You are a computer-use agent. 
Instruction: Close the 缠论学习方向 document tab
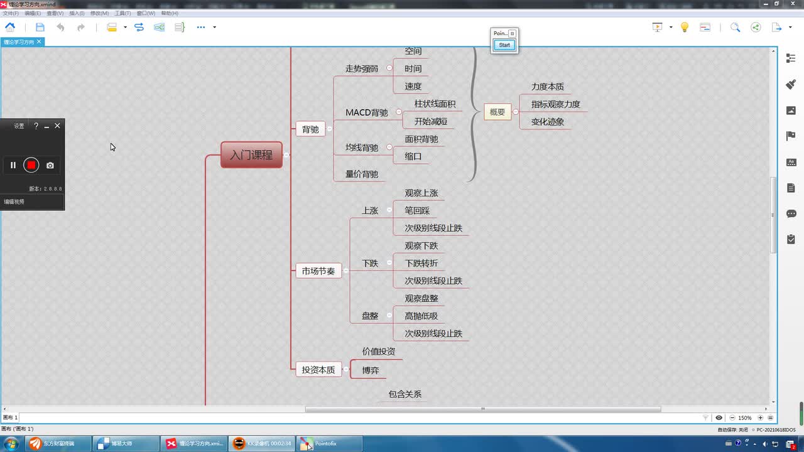click(39, 41)
